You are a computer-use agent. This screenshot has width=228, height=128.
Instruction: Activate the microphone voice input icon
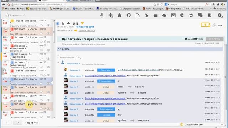tap(102, 15)
